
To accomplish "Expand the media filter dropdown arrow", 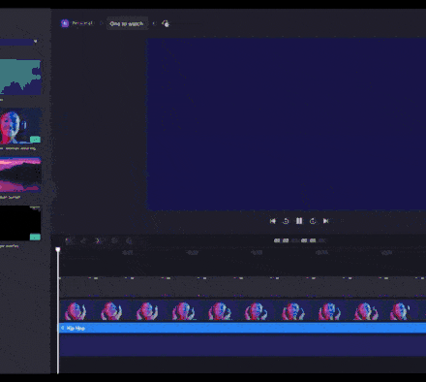I will coord(35,42).
